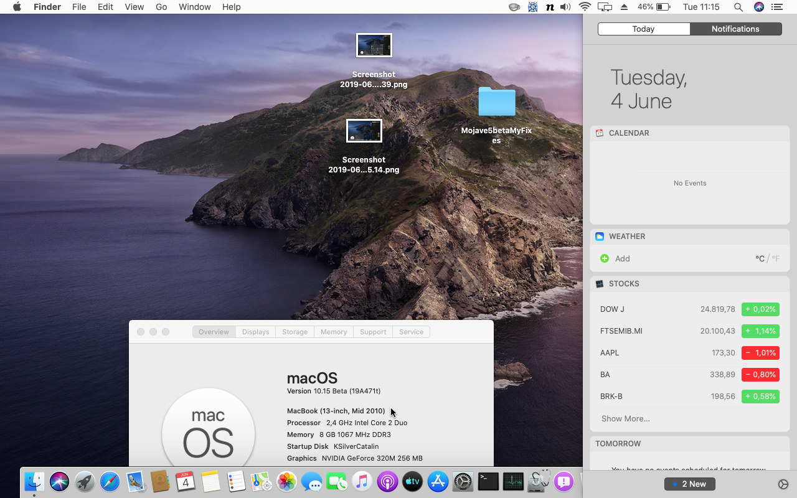
Task: Open the Help menu
Action: click(231, 7)
